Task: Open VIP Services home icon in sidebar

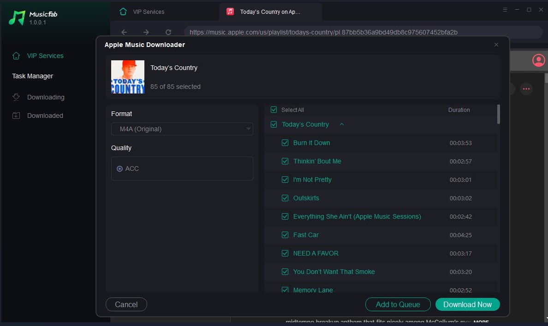Action: (x=16, y=56)
